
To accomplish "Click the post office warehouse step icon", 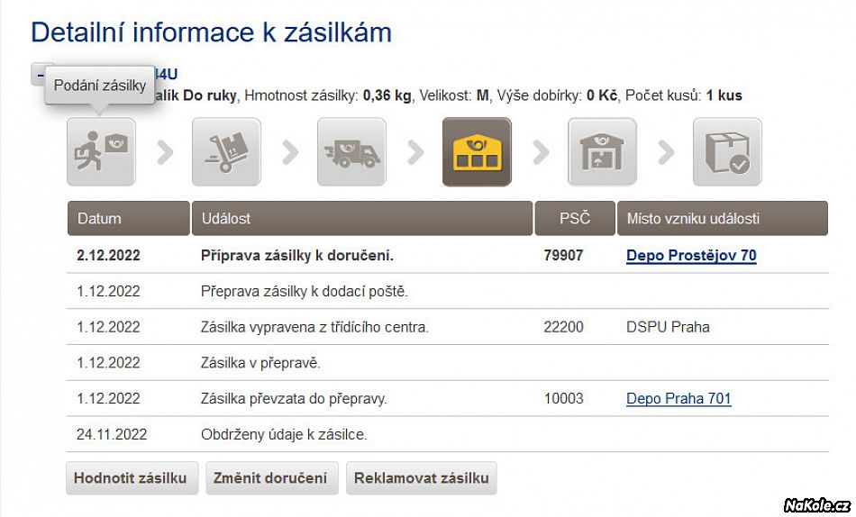I will coord(602,152).
